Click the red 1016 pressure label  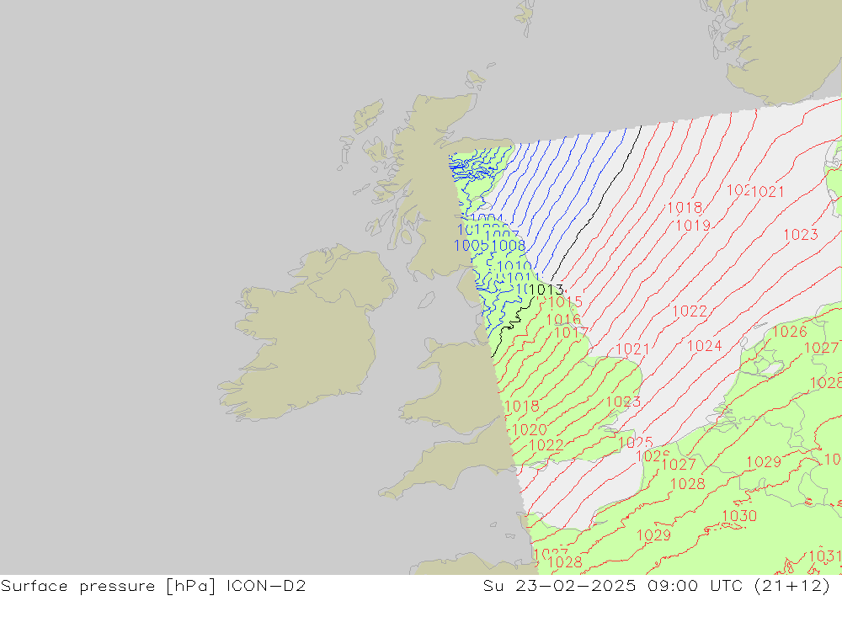pos(563,320)
